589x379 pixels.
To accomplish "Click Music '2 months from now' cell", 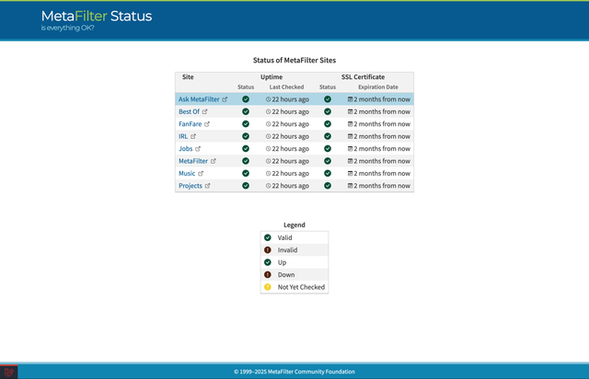I will point(379,173).
